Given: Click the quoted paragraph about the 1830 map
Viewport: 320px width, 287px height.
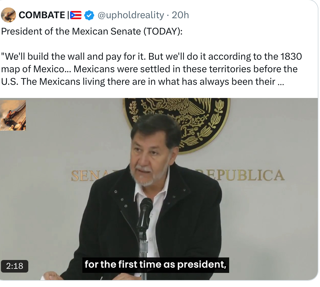Looking at the screenshot, I should [152, 69].
